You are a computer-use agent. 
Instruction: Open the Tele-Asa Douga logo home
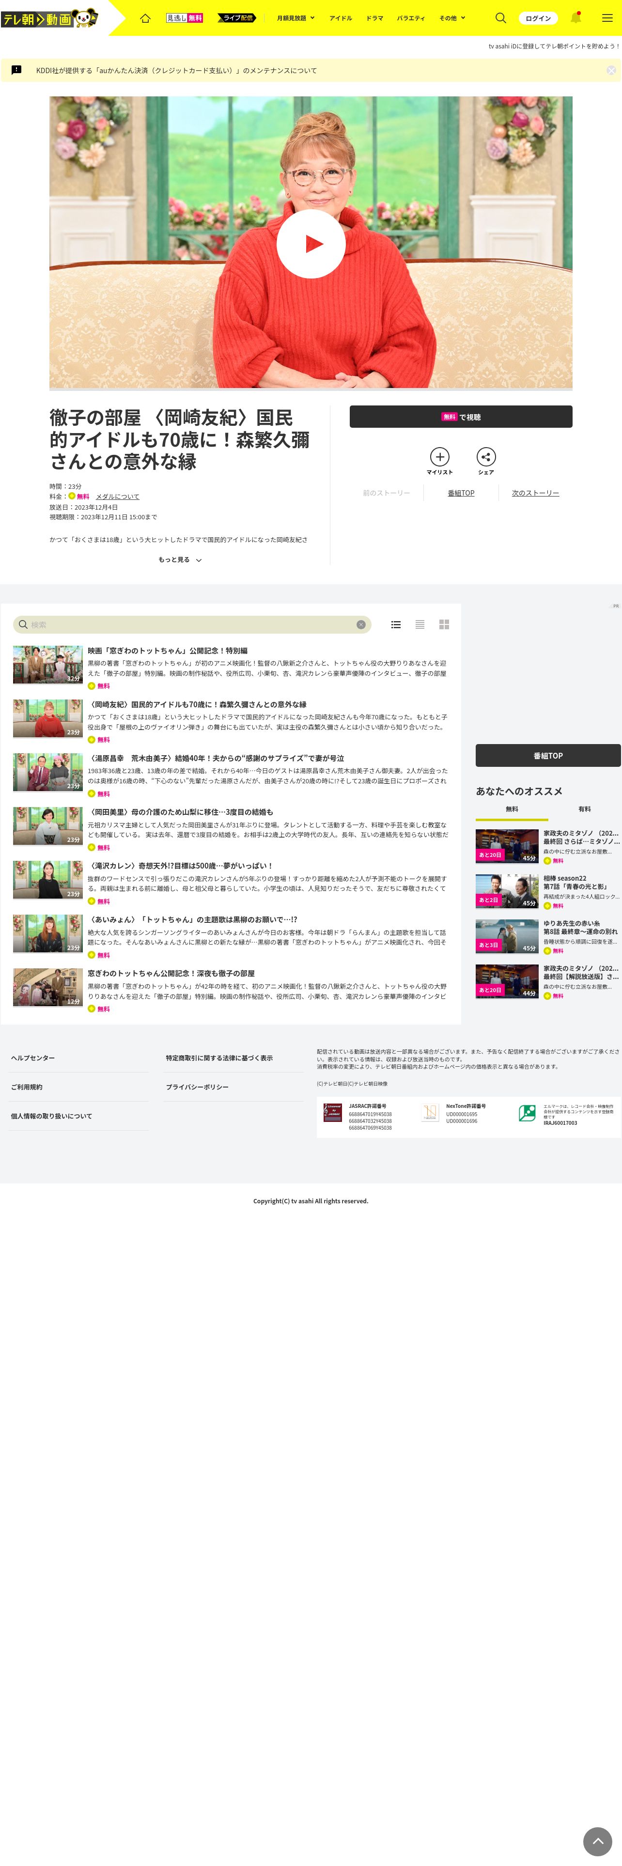[x=49, y=18]
